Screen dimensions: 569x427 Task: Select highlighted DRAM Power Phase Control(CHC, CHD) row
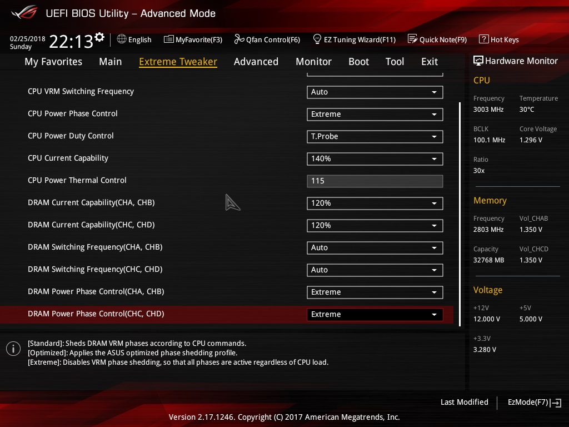coord(227,315)
